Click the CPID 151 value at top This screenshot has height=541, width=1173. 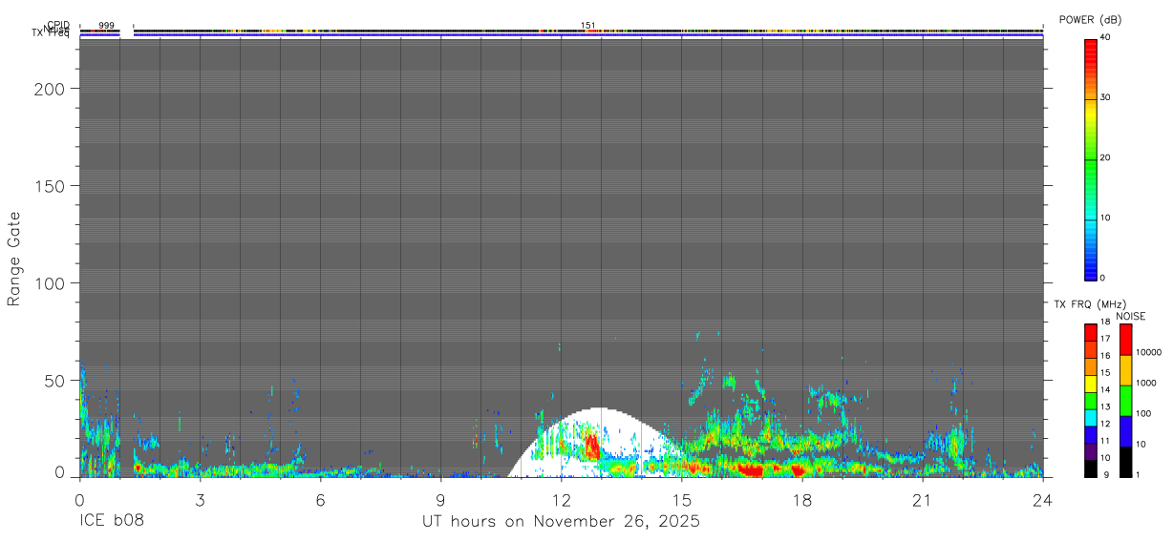click(x=588, y=25)
